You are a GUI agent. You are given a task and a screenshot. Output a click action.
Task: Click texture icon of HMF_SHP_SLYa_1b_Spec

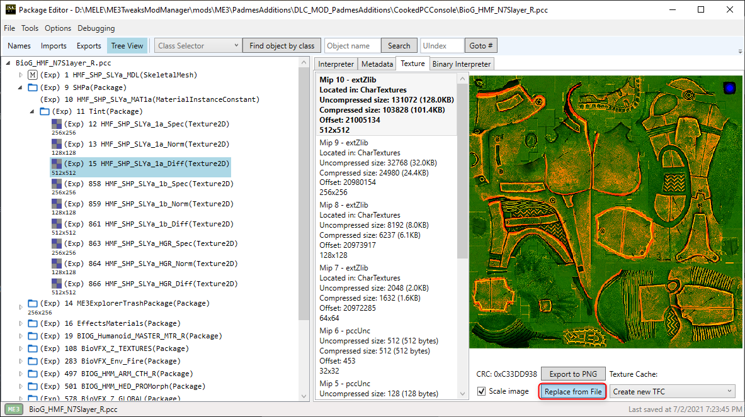[x=57, y=184]
